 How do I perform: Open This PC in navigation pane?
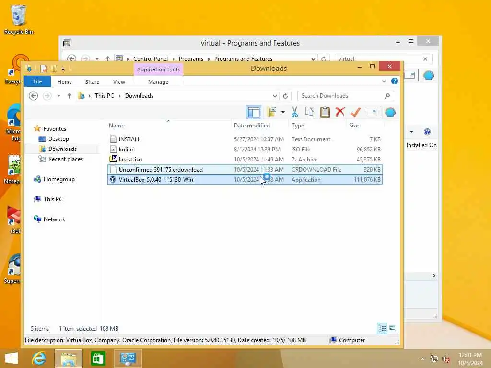[53, 199]
